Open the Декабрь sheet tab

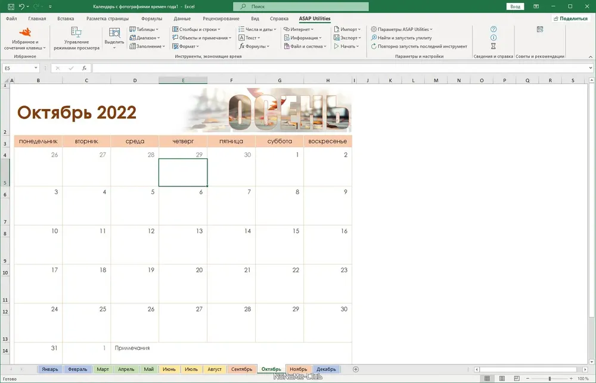click(x=326, y=369)
